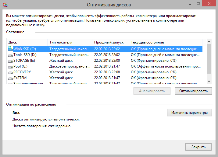Image resolution: width=218 pixels, height=157 pixels.
Task: Open Изменить параметры schedule settings
Action: click(189, 113)
